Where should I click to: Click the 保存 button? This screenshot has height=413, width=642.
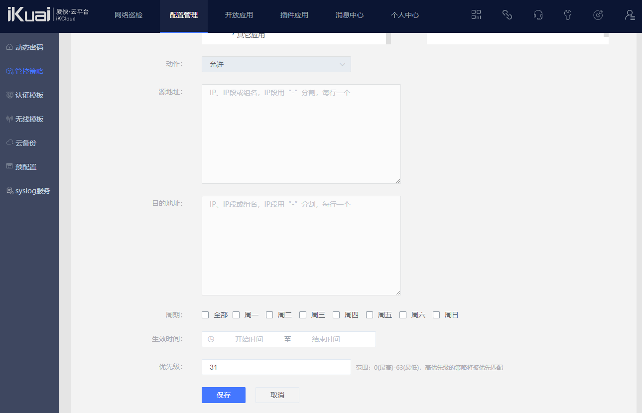click(224, 395)
